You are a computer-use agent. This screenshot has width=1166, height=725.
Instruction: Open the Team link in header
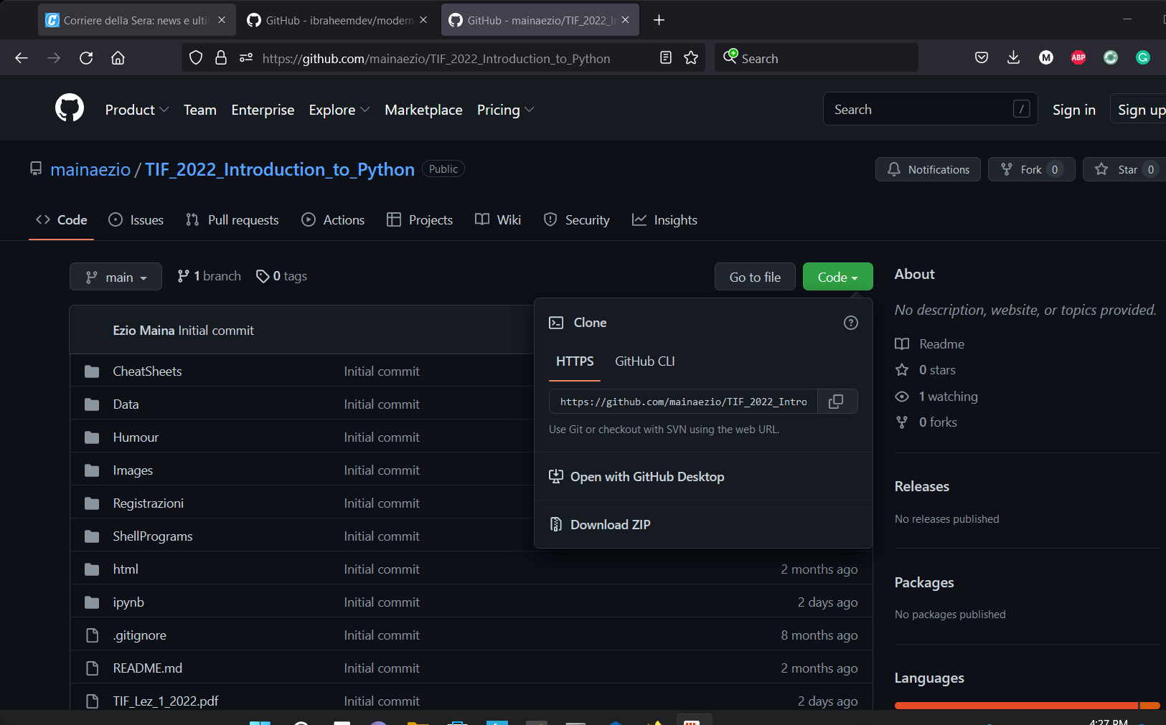[199, 110]
